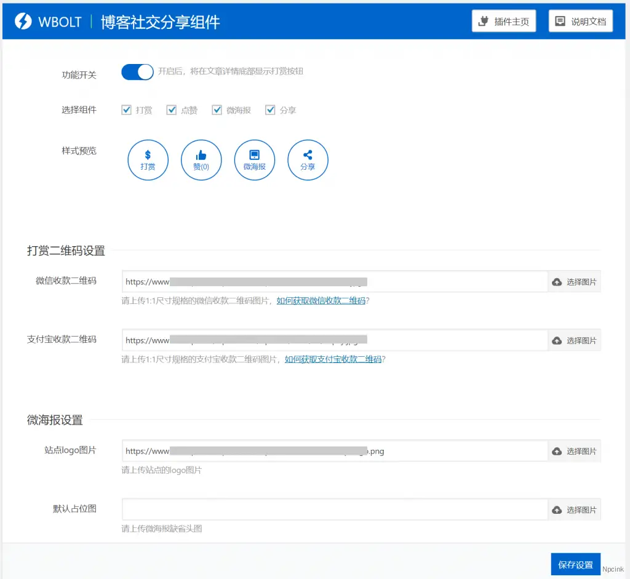This screenshot has height=579, width=630.
Task: Click the 分享 share preview icon
Action: point(308,159)
